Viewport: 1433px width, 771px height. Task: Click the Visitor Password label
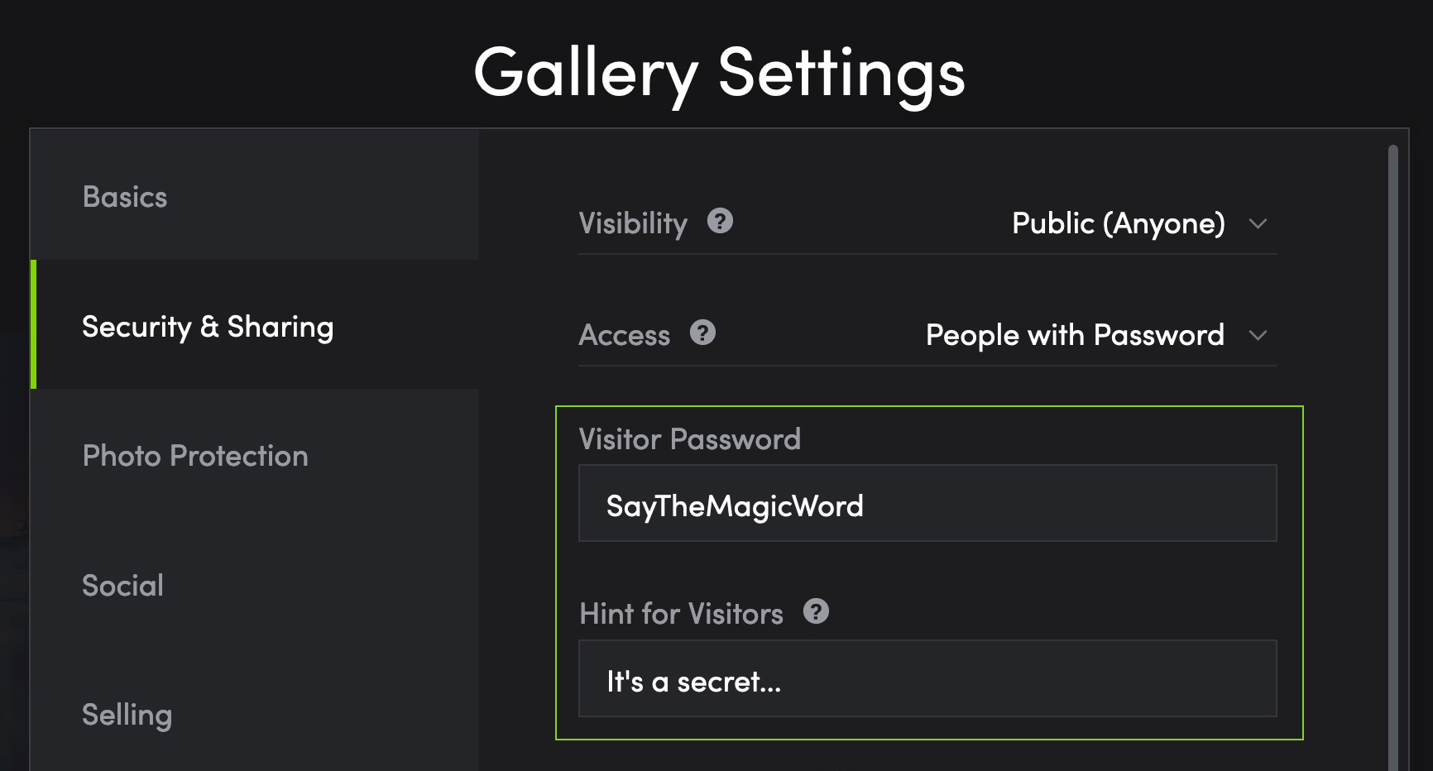point(690,439)
